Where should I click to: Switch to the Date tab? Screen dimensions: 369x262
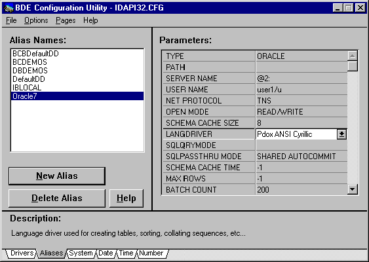106,253
